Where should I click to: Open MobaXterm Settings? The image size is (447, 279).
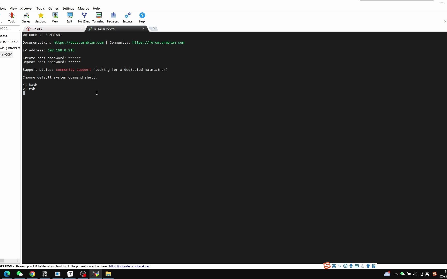tap(127, 17)
